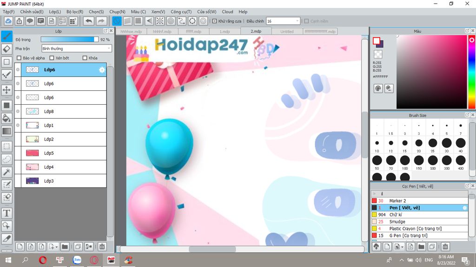476x267 pixels.
Task: Open the add-layer dropdown arrow in Lớp panel
Action: [56, 247]
